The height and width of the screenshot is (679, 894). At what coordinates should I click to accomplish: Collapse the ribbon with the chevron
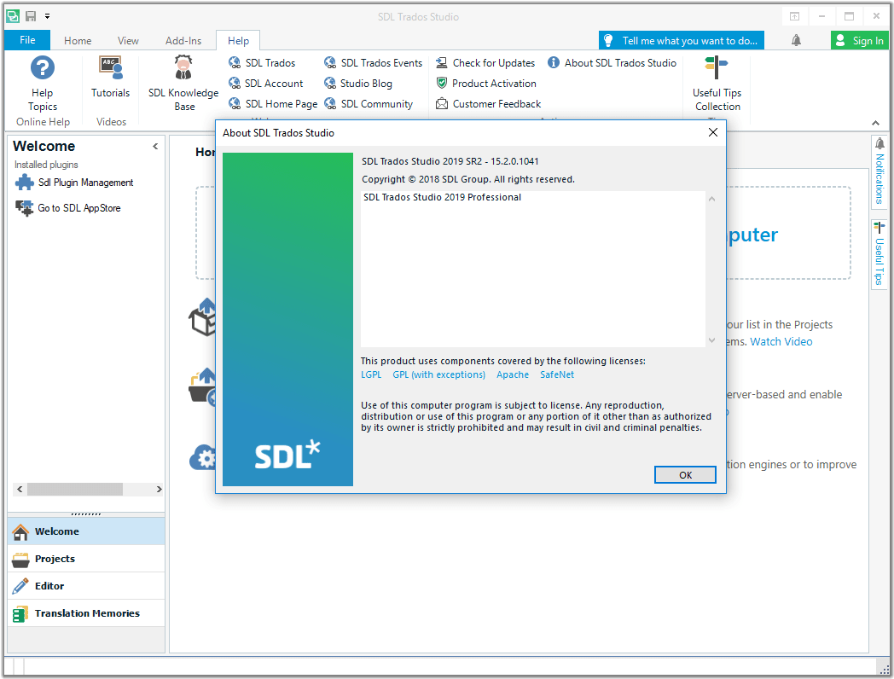tap(875, 122)
